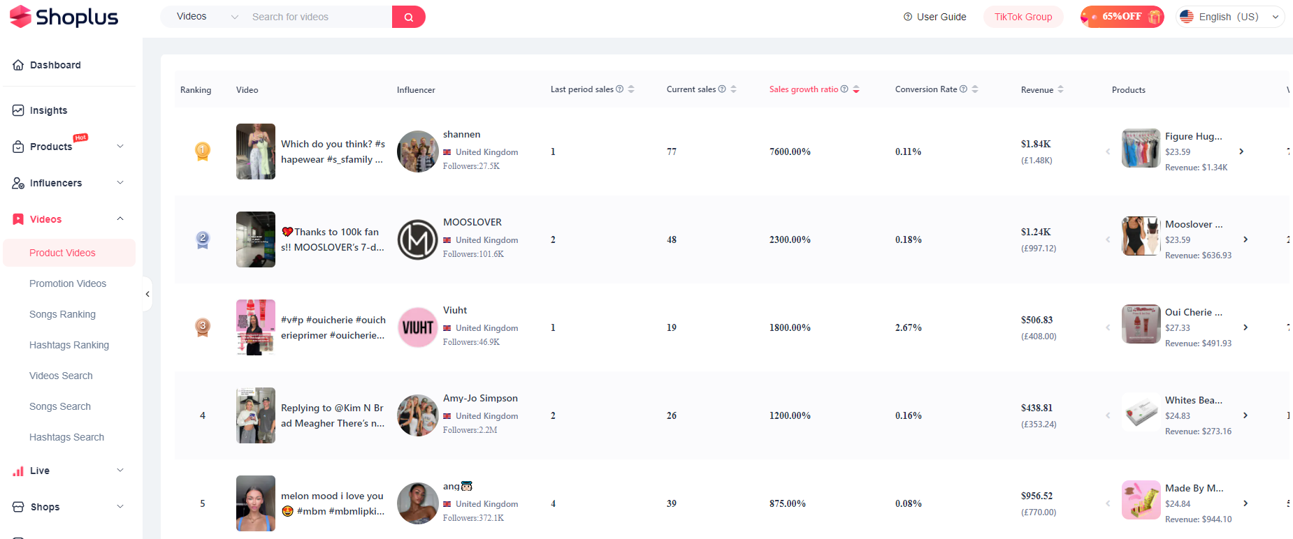Click the Shops store icon
This screenshot has height=539, width=1293.
[18, 507]
